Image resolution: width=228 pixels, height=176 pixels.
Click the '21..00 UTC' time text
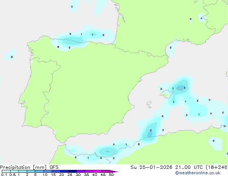[x=189, y=167]
